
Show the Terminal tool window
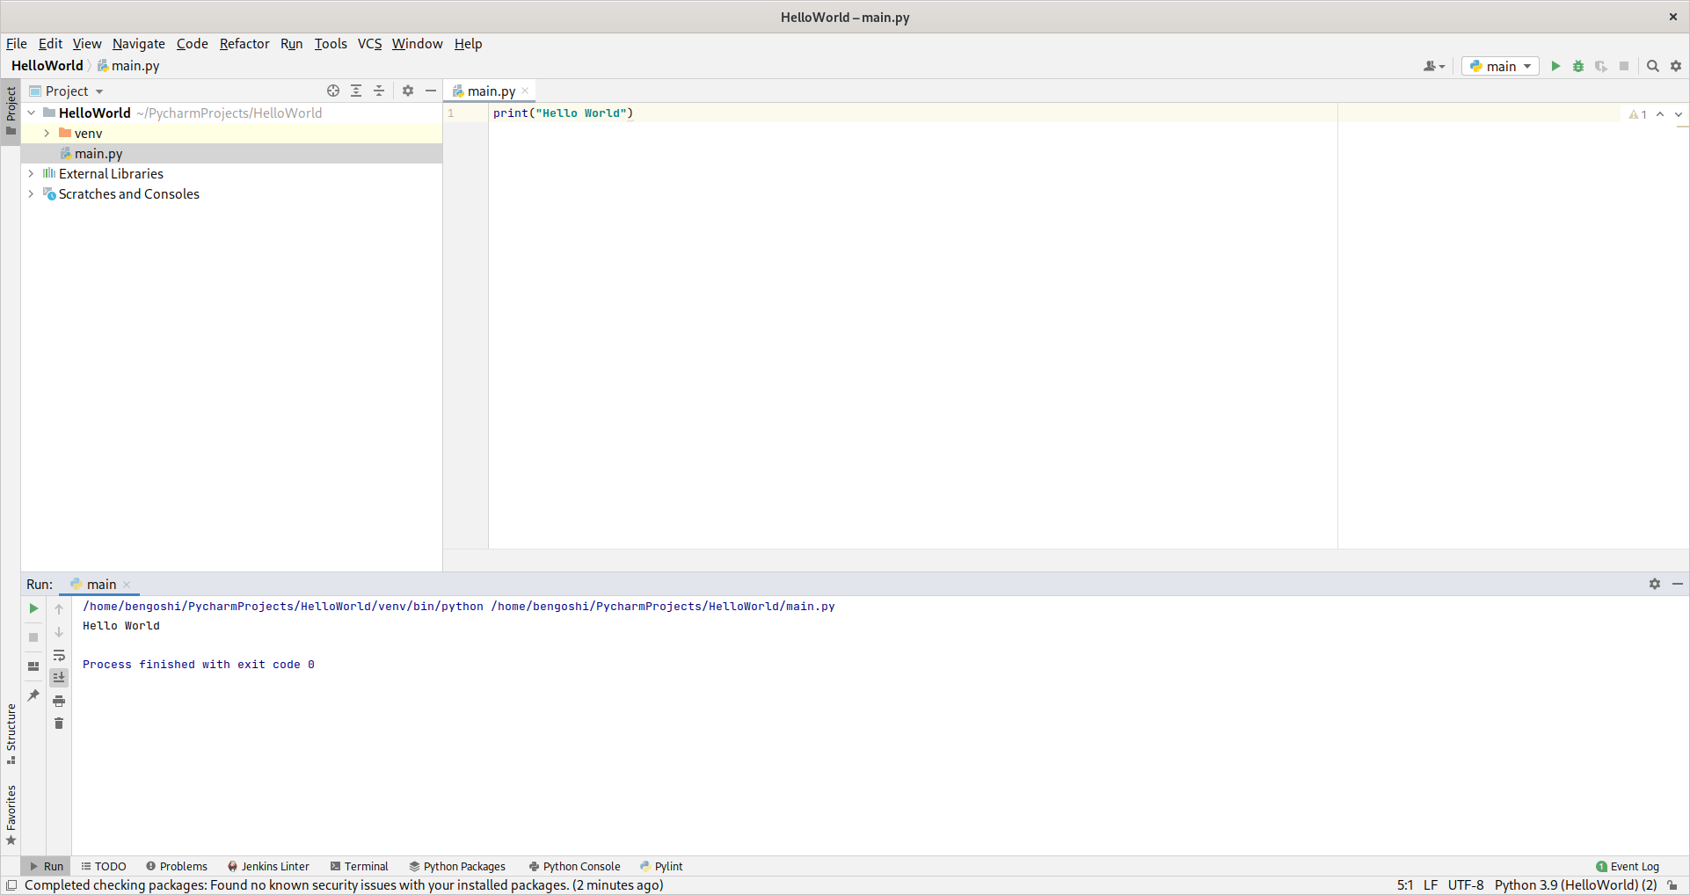coord(360,866)
